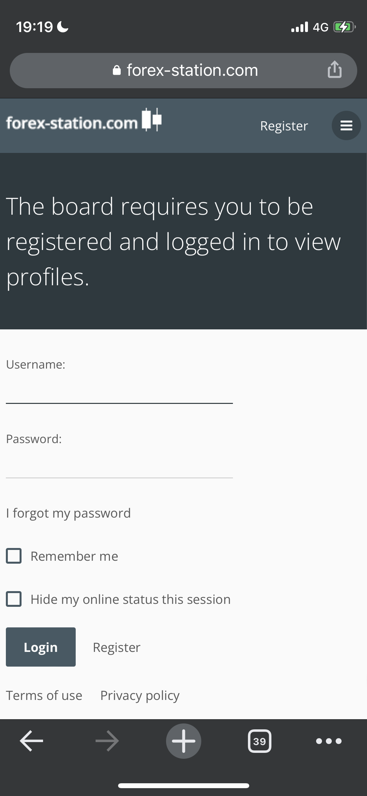Viewport: 367px width, 796px height.
Task: Tap the lock icon beside the URL
Action: 116,70
